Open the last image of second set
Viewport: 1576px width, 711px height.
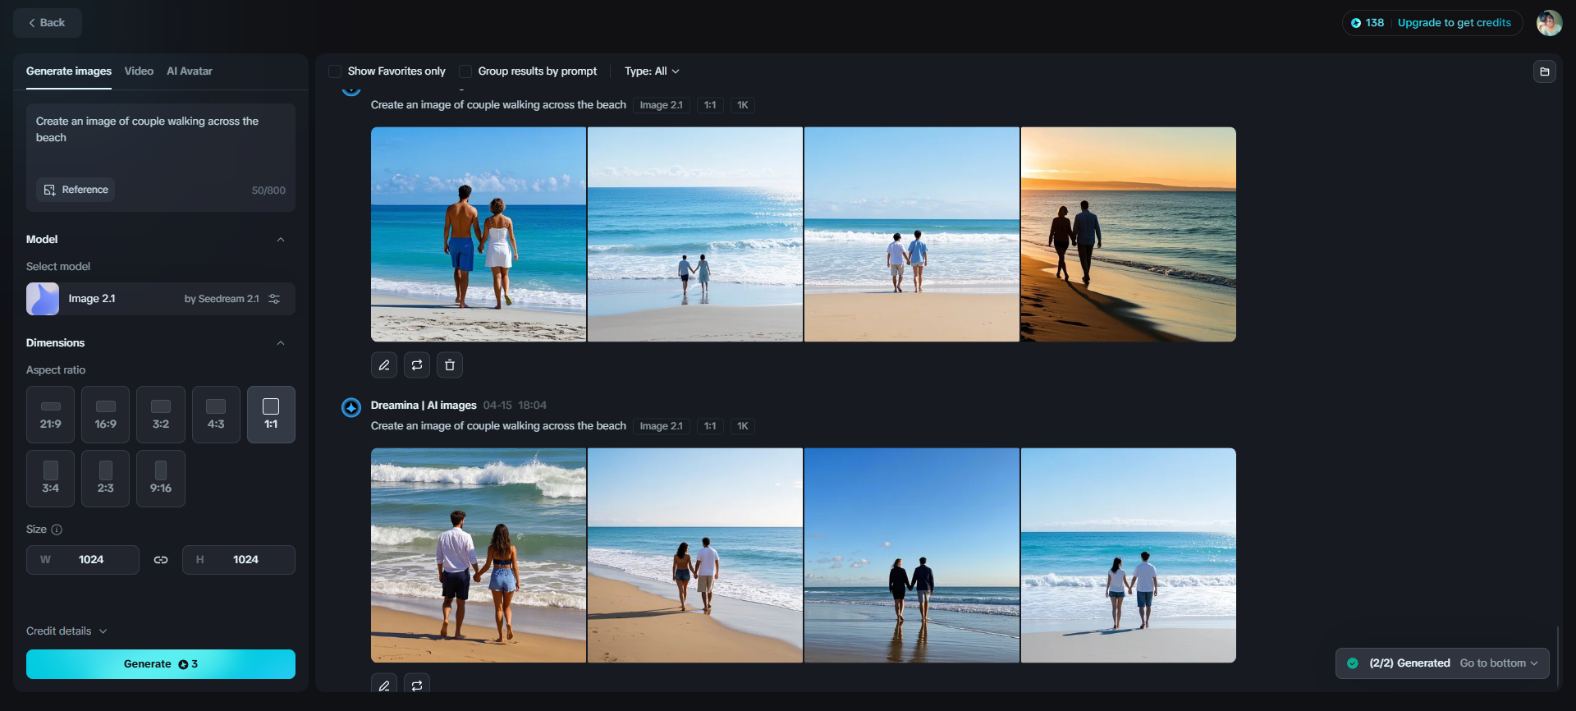(1129, 555)
